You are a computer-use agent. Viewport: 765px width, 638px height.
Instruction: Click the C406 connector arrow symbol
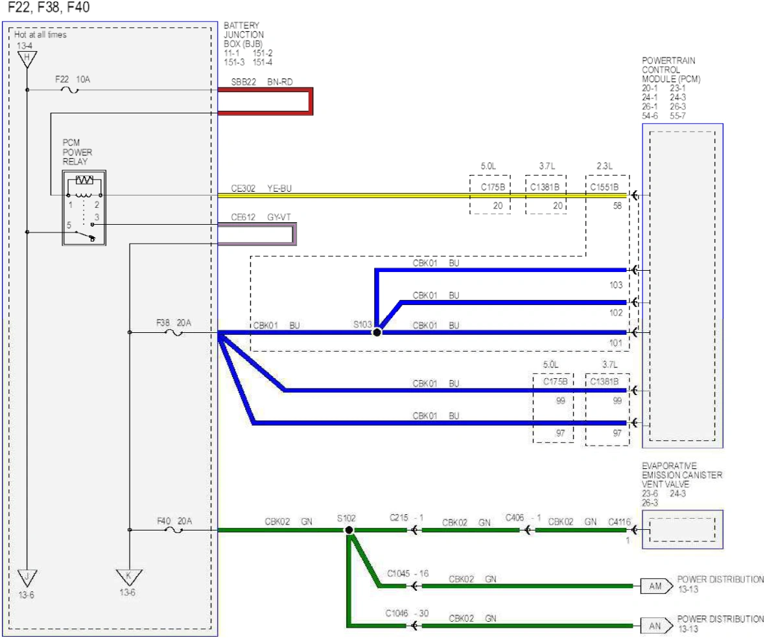[x=528, y=530]
